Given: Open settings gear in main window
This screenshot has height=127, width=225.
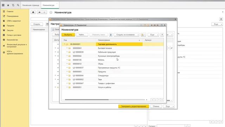Looking at the screenshot, I should coord(221,19).
